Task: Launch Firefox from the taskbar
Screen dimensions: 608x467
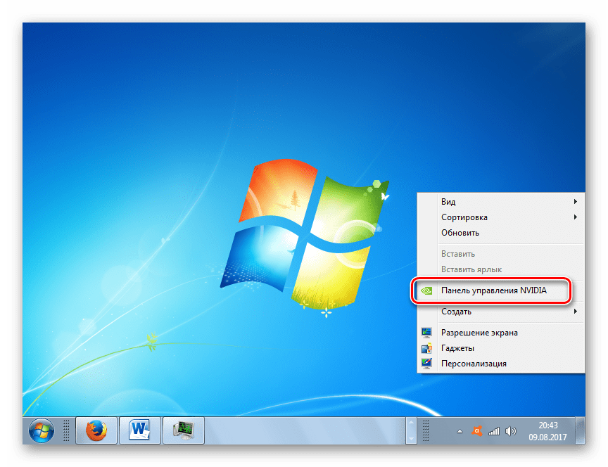Action: [96, 430]
